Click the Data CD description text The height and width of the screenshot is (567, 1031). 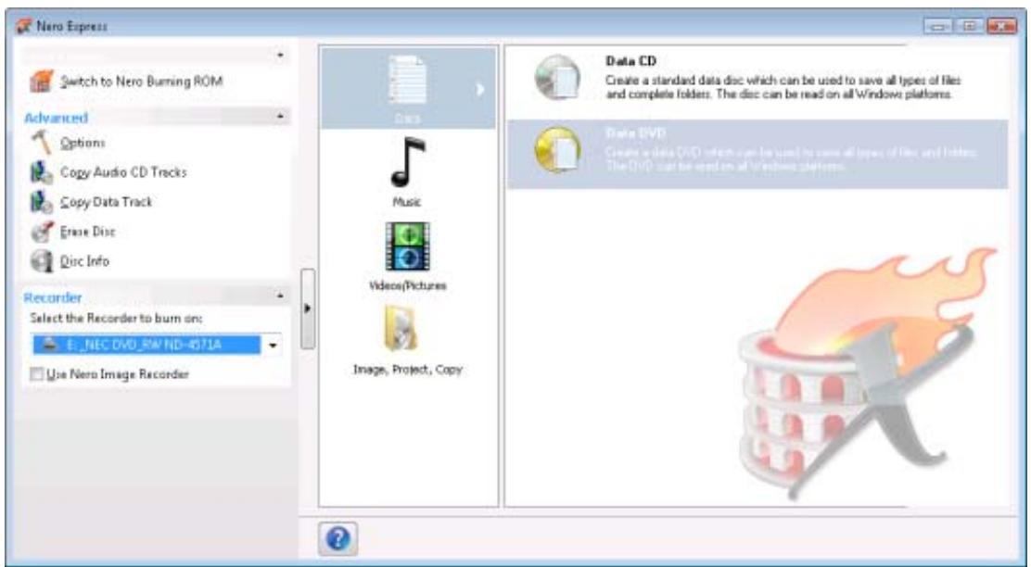(x=783, y=87)
